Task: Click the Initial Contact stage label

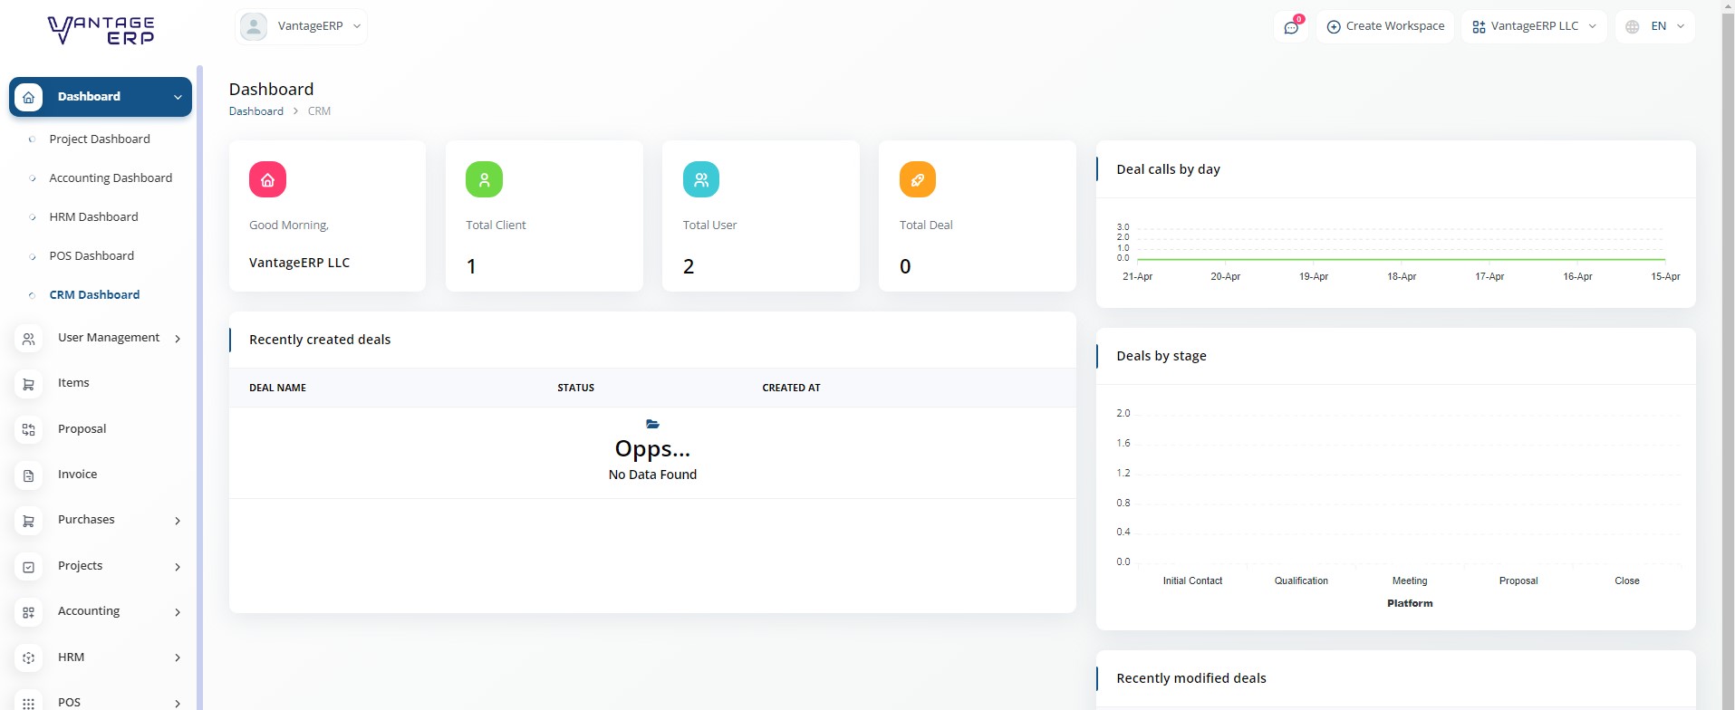Action: (x=1192, y=580)
